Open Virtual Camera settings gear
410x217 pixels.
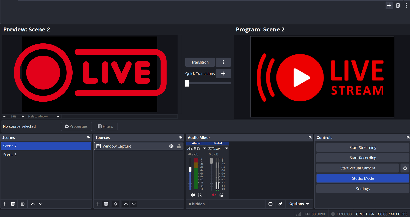pyautogui.click(x=405, y=168)
